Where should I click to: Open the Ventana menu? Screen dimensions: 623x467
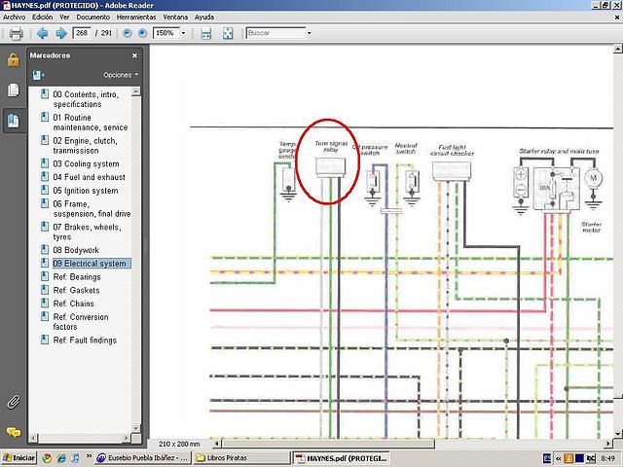[x=175, y=18]
